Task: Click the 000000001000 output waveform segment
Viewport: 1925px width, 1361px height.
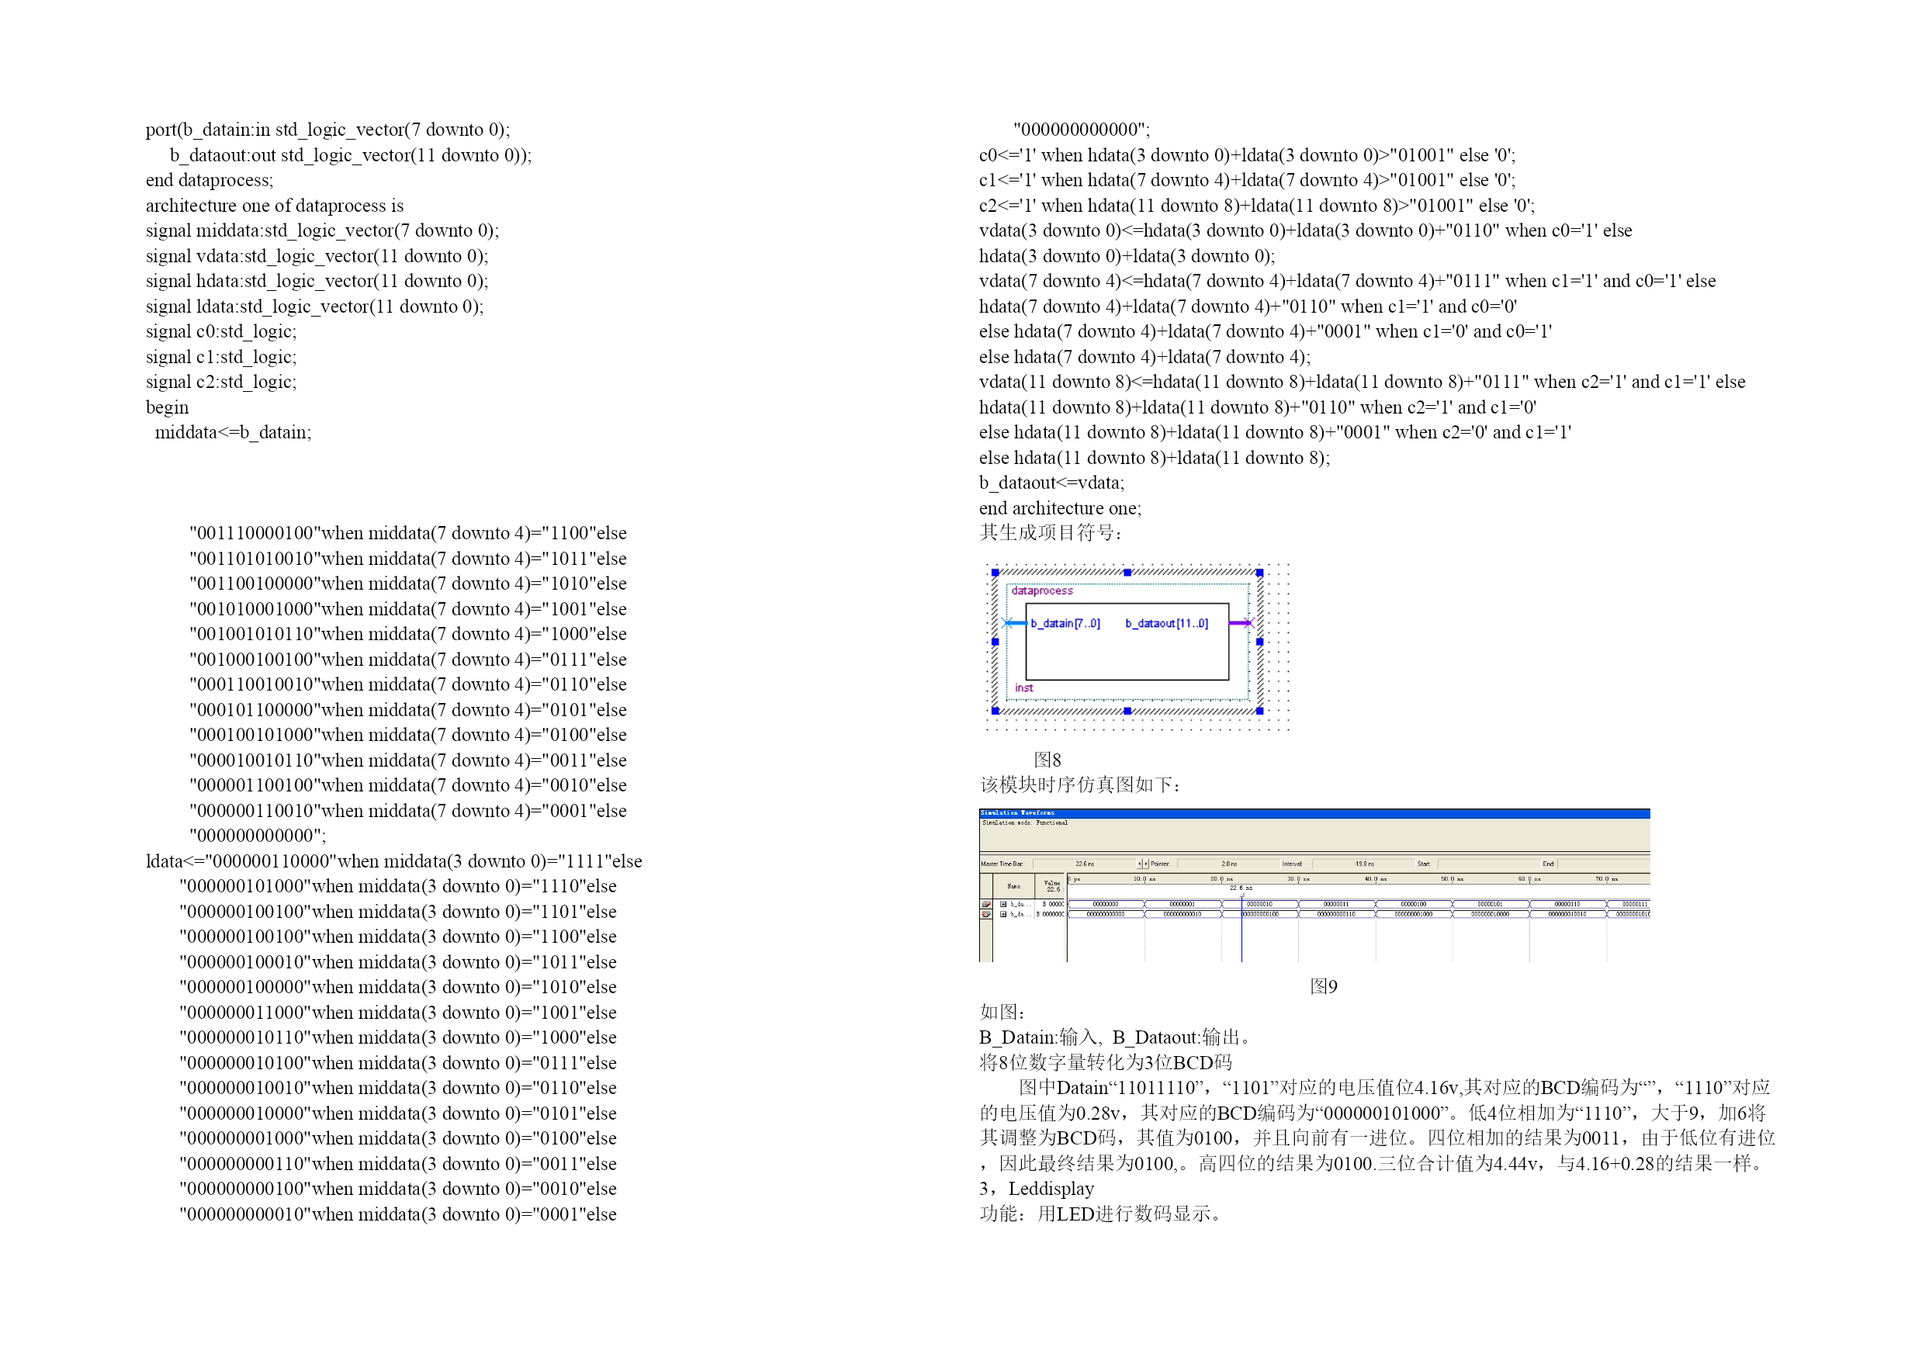Action: coord(1414,914)
